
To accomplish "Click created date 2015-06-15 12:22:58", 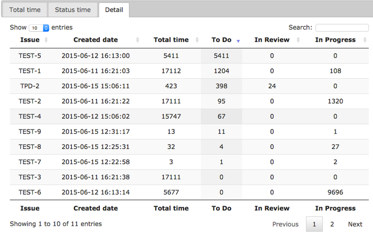I will click(x=96, y=162).
